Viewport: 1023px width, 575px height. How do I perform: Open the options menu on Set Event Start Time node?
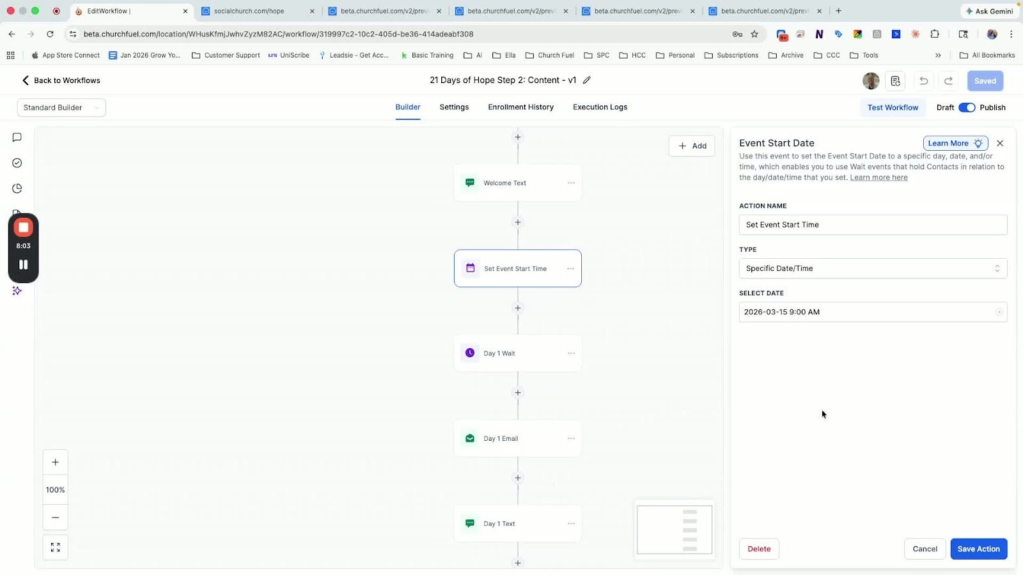point(571,268)
